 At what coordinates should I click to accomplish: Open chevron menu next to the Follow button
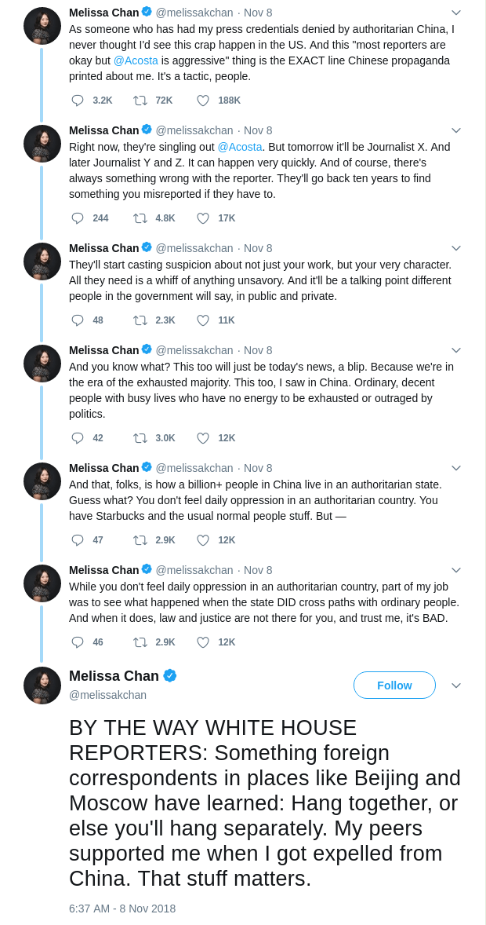[456, 686]
